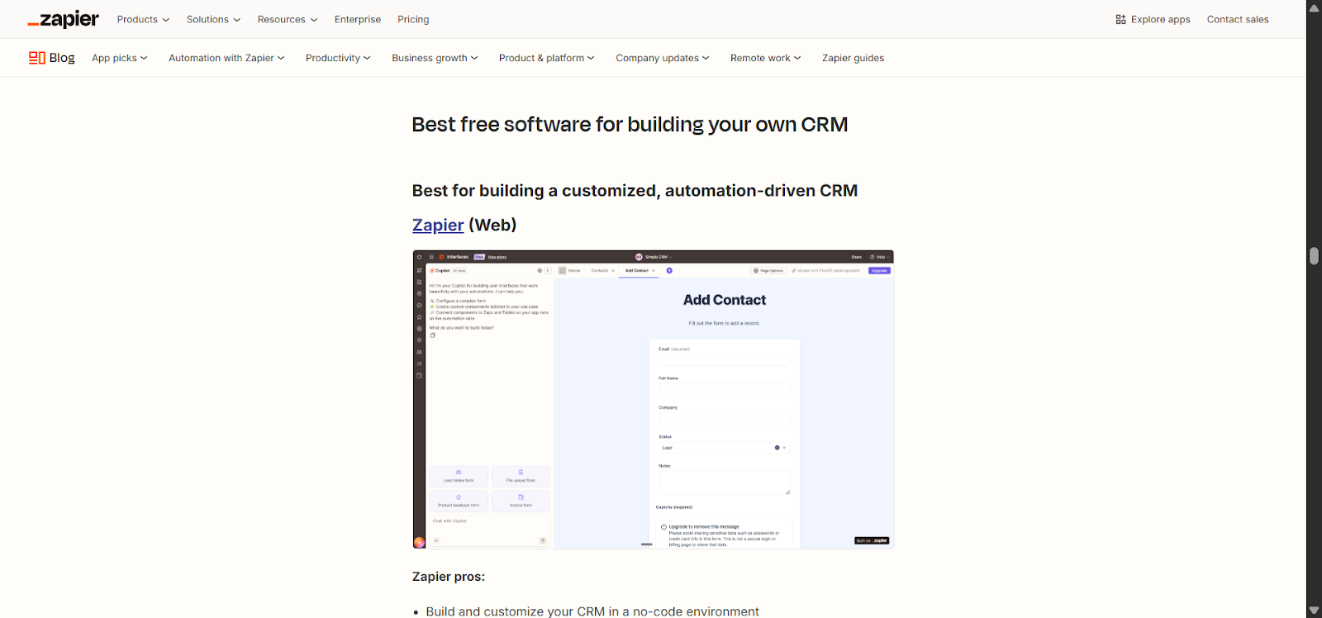Screen dimensions: 1322x618
Task: Follow the Zapier hyperlink in the heading
Action: click(438, 225)
